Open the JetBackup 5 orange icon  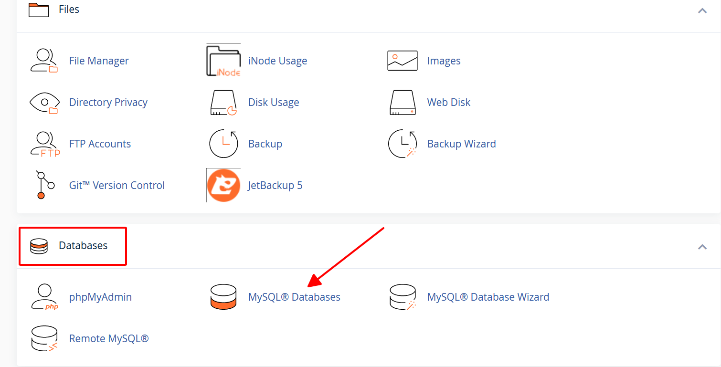click(x=223, y=185)
